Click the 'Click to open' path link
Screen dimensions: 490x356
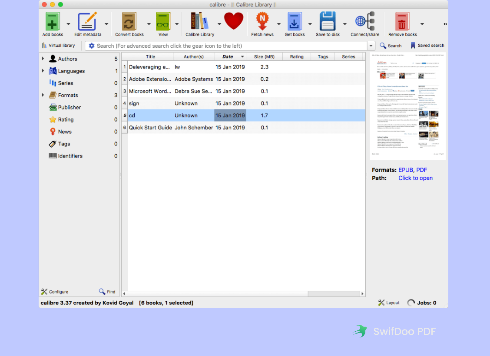415,178
